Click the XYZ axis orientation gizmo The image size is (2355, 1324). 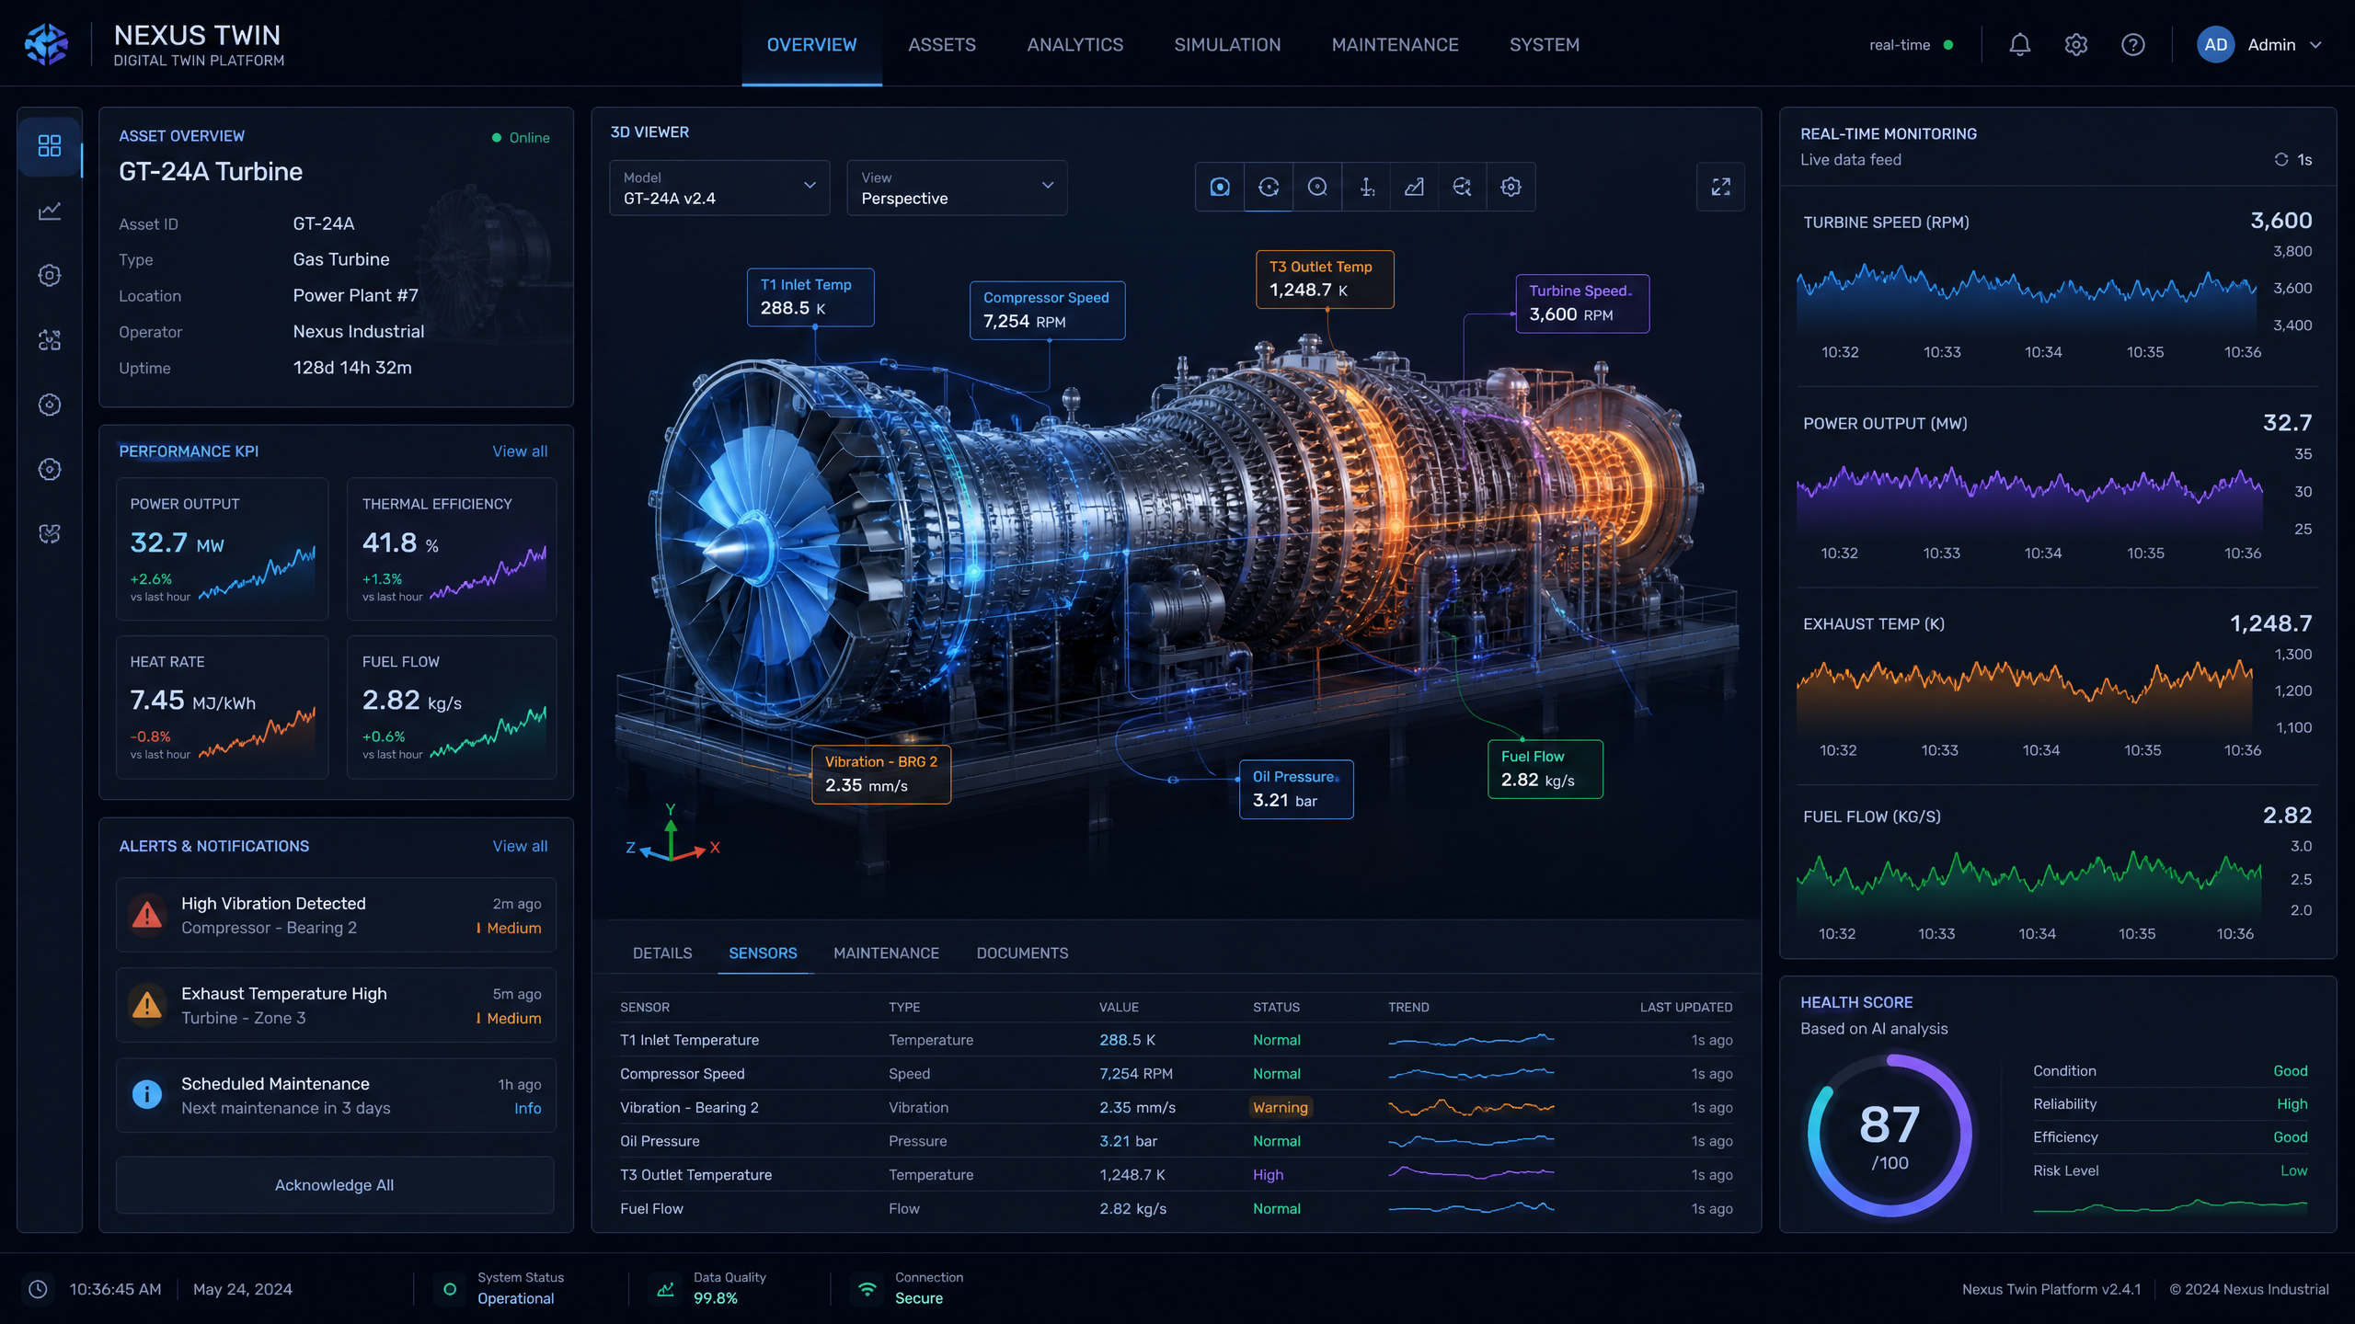click(672, 834)
